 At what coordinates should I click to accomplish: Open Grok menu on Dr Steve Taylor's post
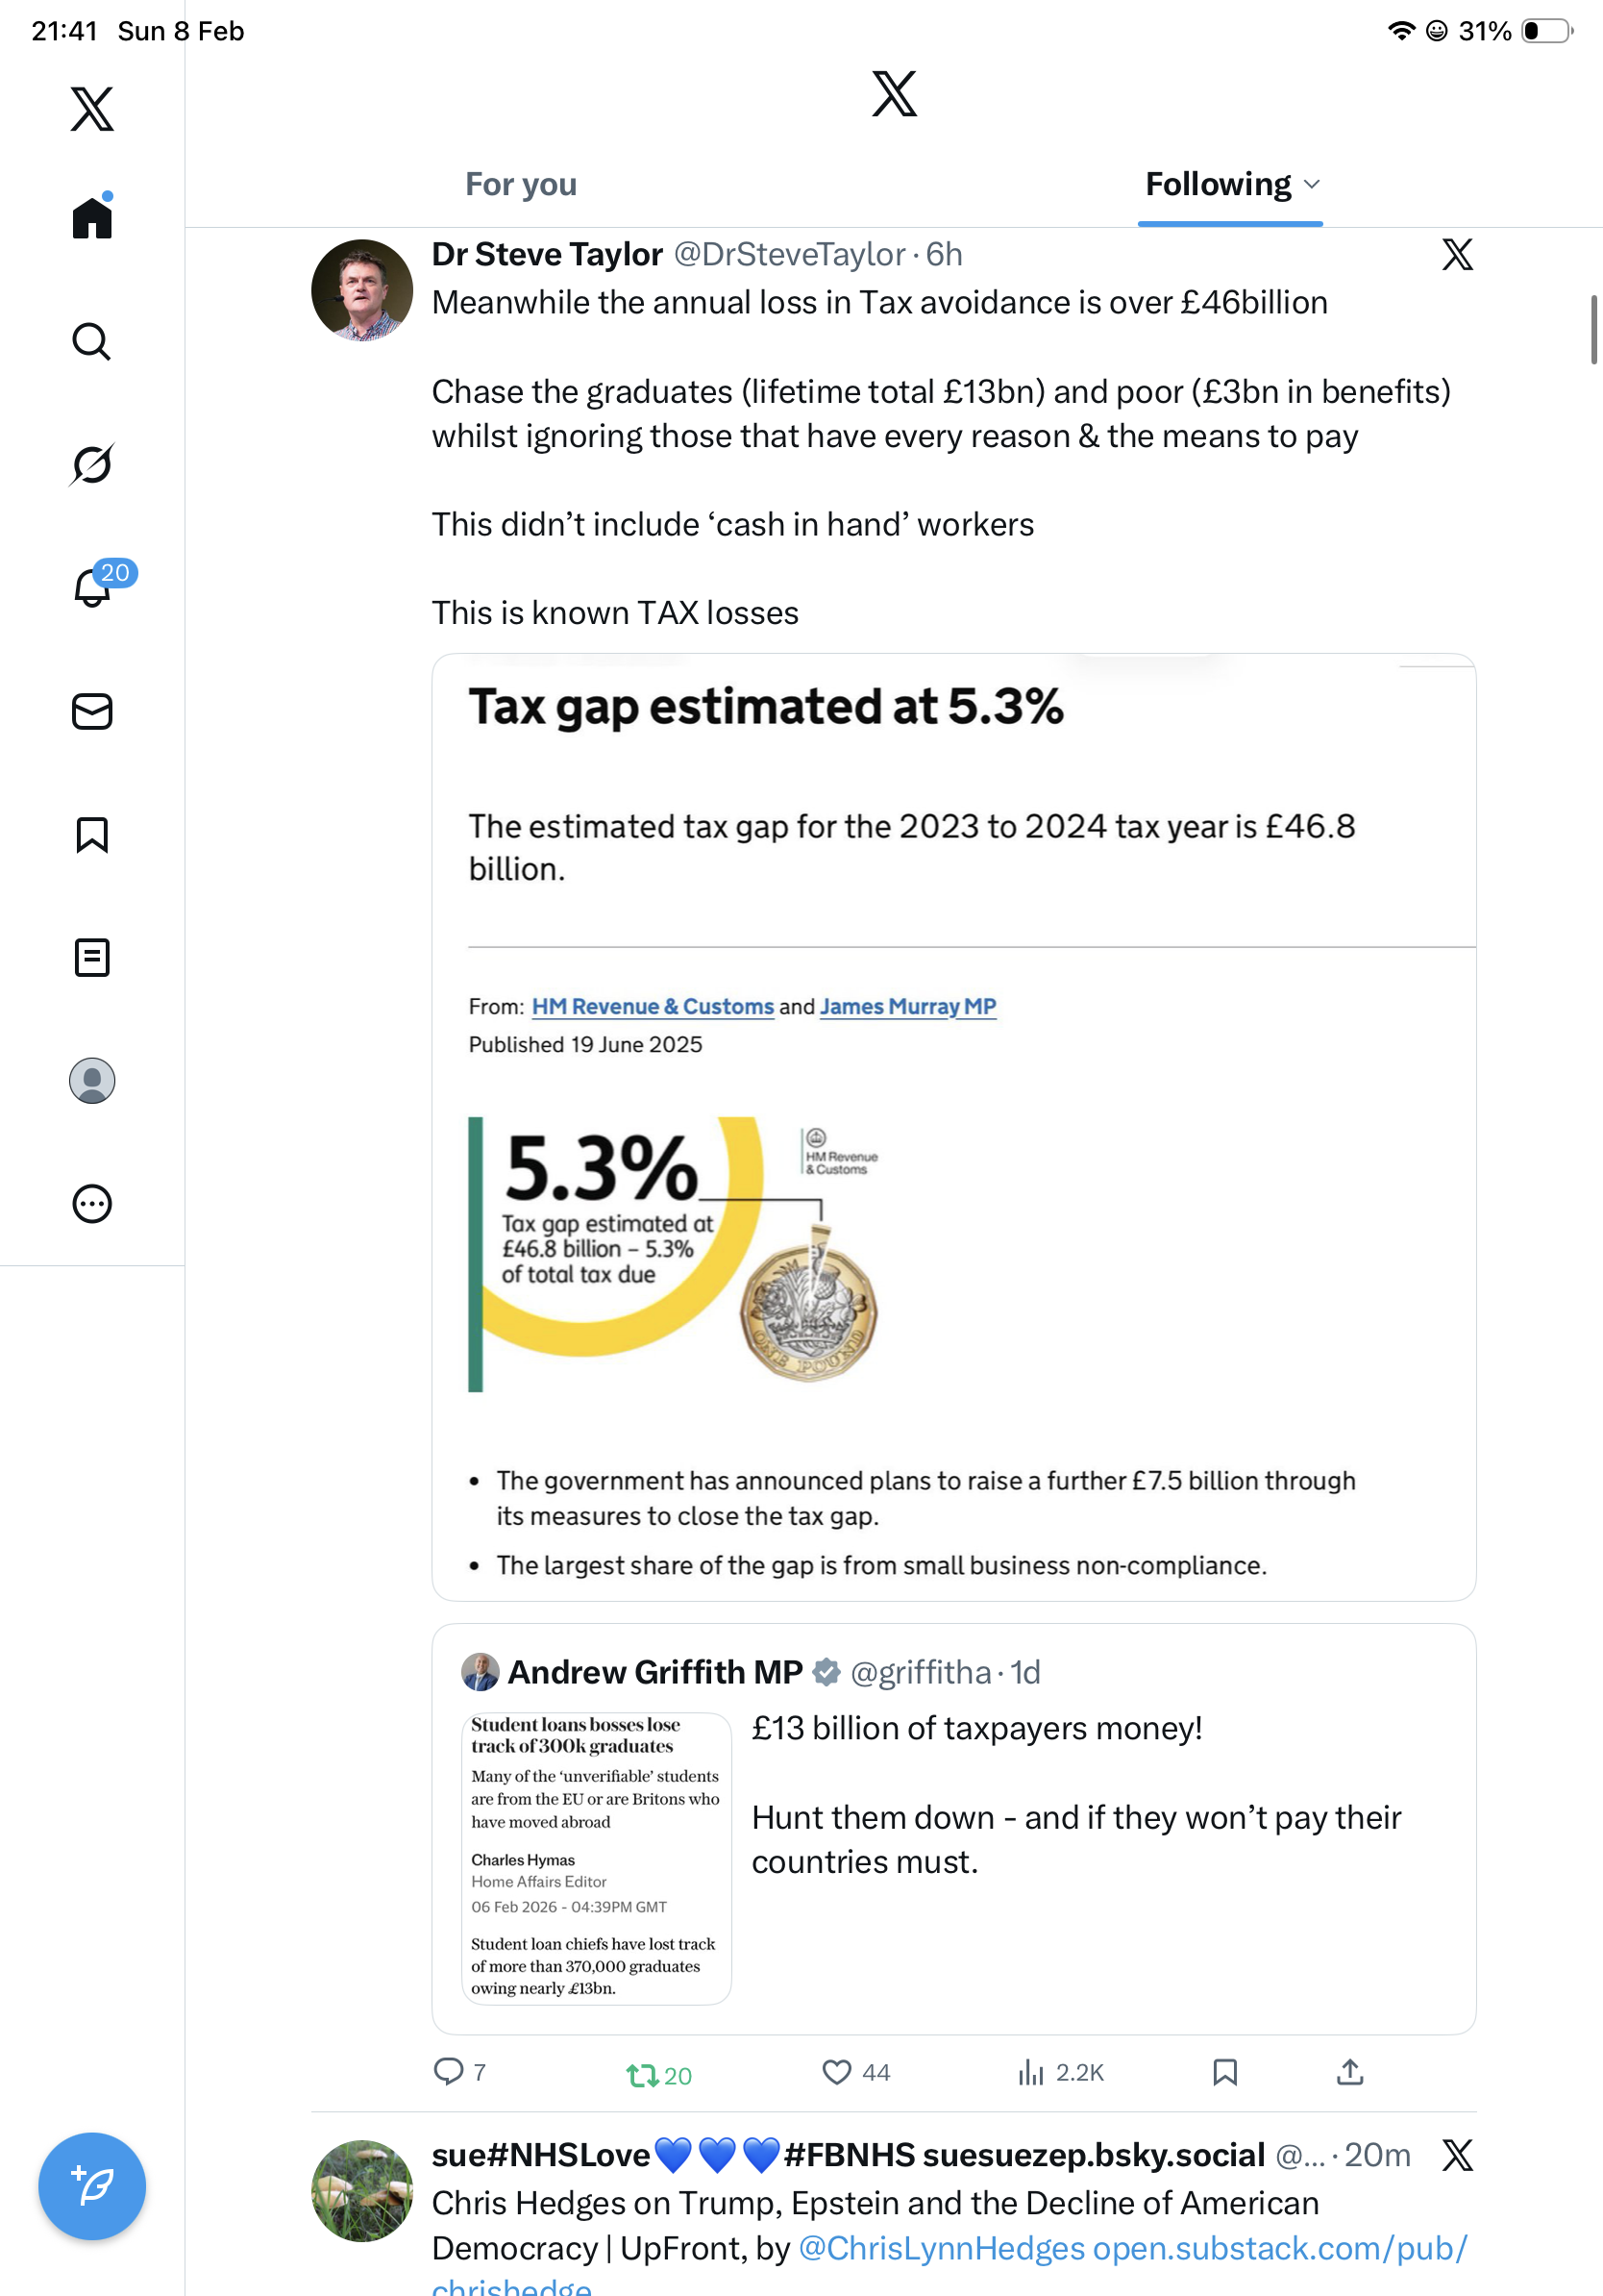pyautogui.click(x=1457, y=255)
